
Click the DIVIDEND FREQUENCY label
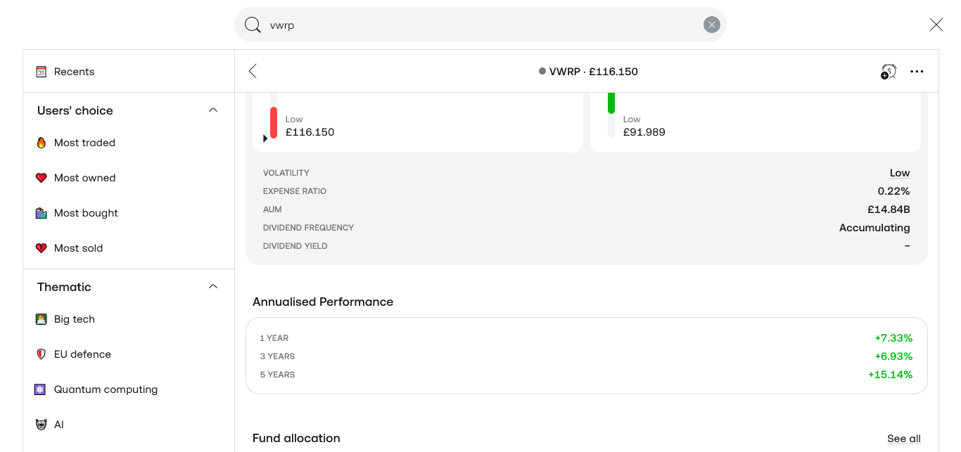(308, 228)
